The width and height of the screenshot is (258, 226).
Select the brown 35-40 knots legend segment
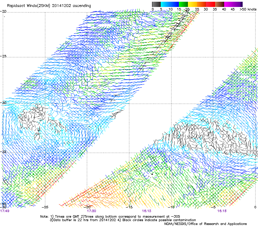220,4
